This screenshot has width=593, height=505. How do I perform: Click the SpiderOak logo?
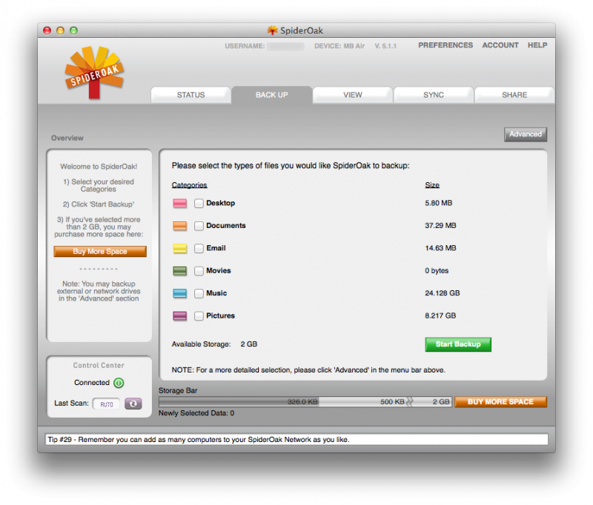[95, 73]
